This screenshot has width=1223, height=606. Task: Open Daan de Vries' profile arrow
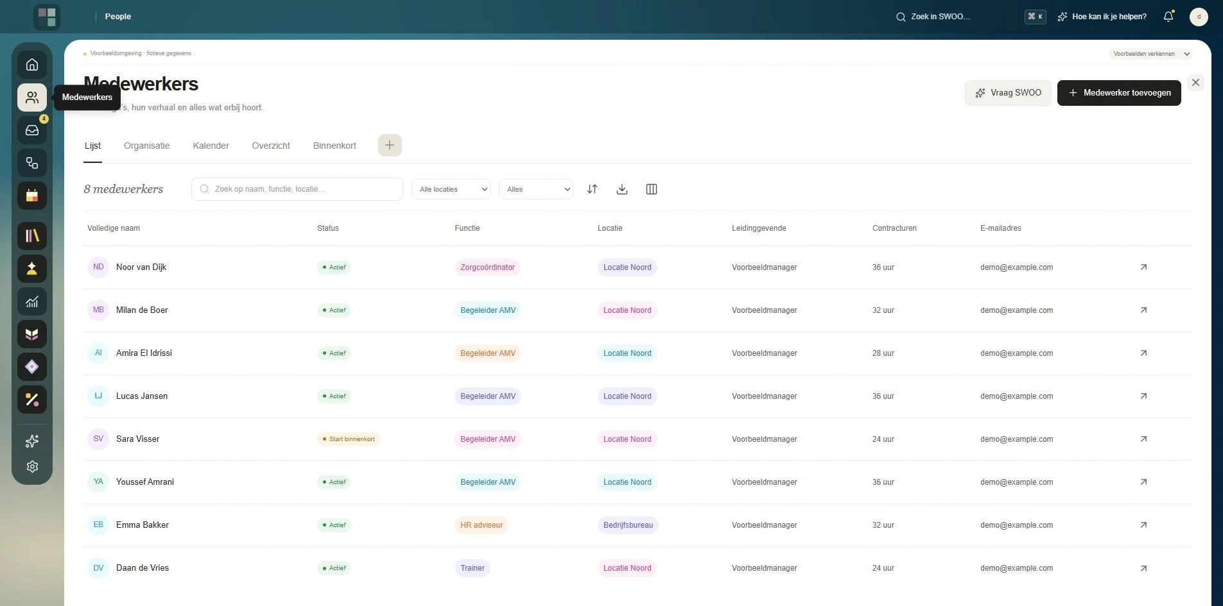point(1143,568)
